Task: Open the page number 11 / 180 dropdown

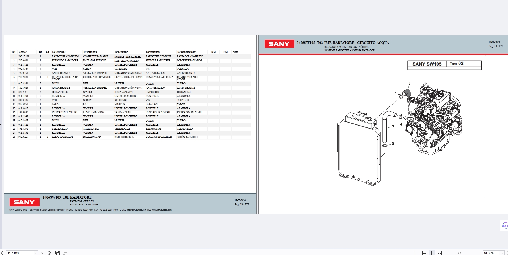Action: point(36,253)
